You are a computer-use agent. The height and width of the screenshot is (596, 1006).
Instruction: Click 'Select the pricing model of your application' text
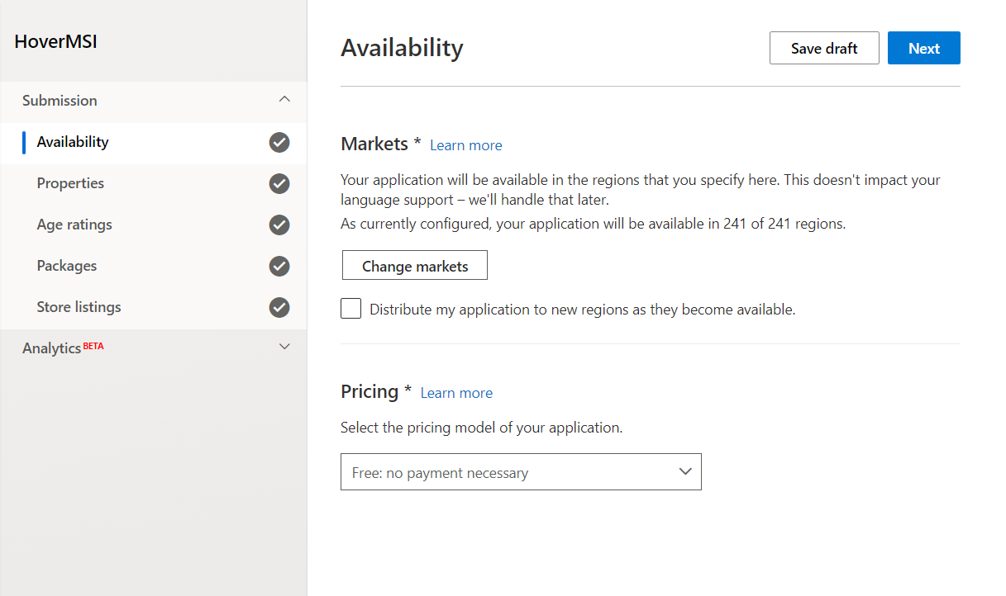pos(481,428)
